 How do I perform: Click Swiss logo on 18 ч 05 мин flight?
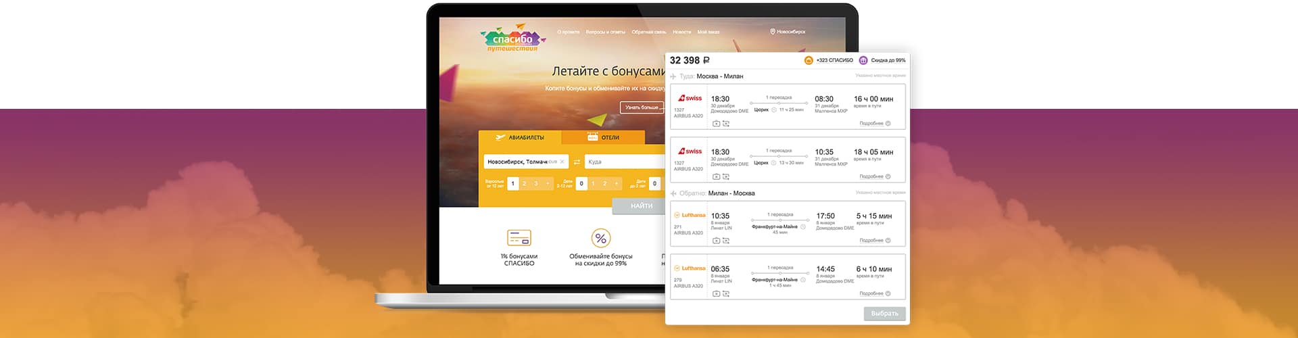coord(690,151)
